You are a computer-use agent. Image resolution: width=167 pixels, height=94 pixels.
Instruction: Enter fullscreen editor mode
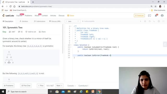click(x=163, y=21)
